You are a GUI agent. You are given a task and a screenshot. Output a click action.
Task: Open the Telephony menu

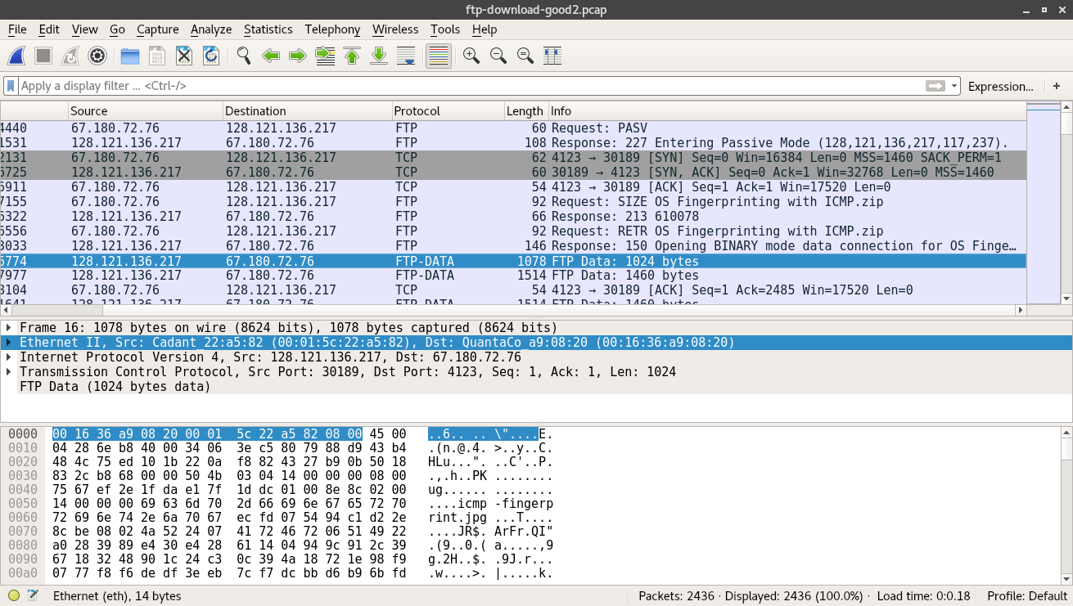click(x=332, y=29)
